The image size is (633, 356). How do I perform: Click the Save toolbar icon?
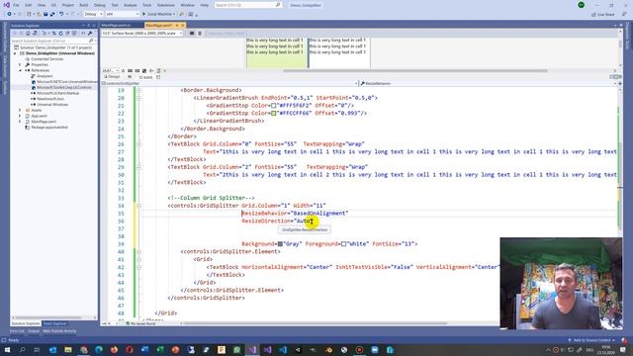45,14
